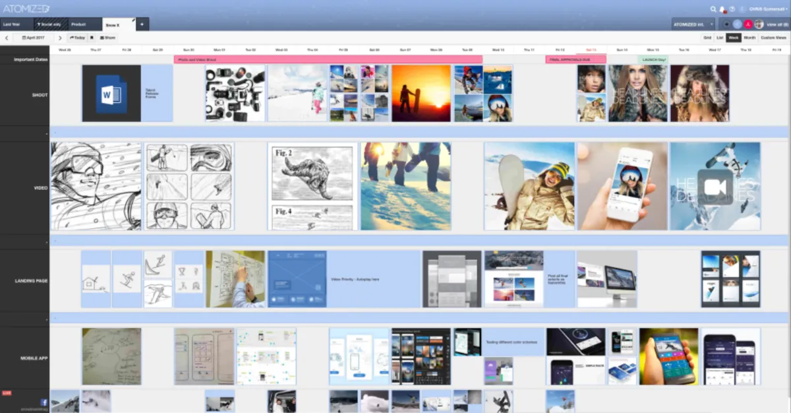Viewport: 791px width, 413px height.
Task: Switch to the Last Year tab
Action: point(16,24)
